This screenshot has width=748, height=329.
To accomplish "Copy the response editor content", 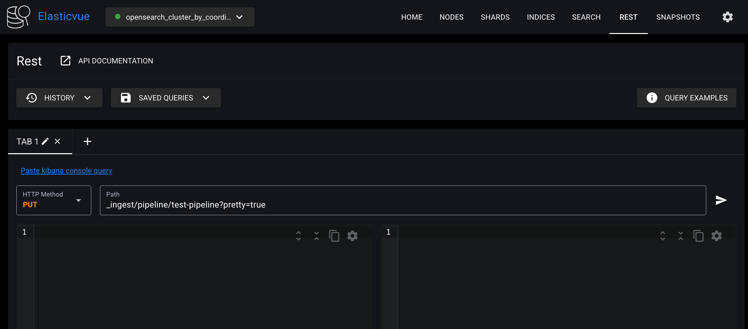I will 699,236.
